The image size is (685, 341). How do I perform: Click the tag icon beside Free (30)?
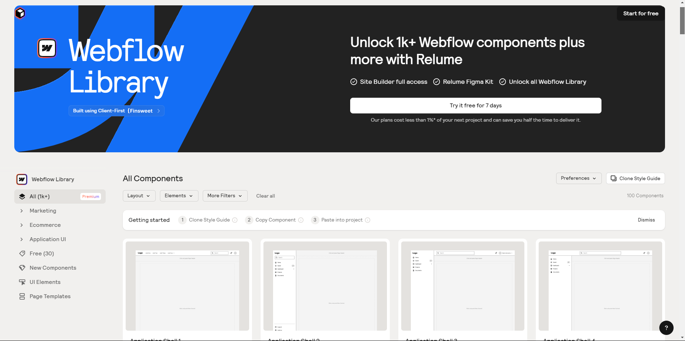pos(22,254)
